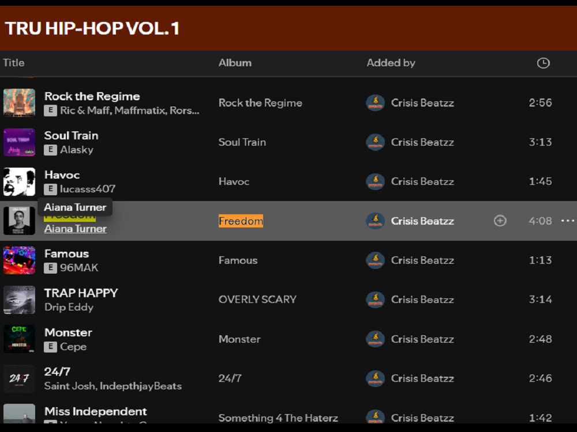Open the three-dots menu for Freedom row
Image resolution: width=577 pixels, height=432 pixels.
pos(567,221)
